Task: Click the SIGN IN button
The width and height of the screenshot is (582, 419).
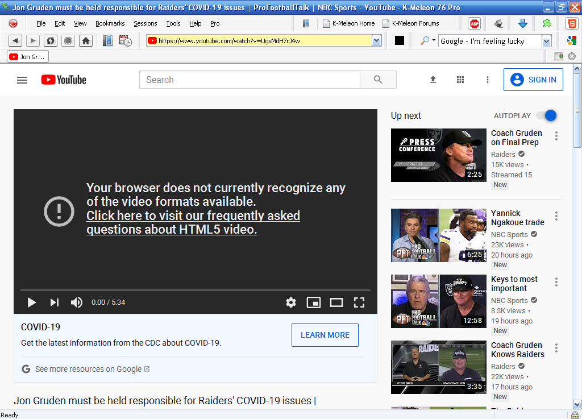Action: (533, 80)
